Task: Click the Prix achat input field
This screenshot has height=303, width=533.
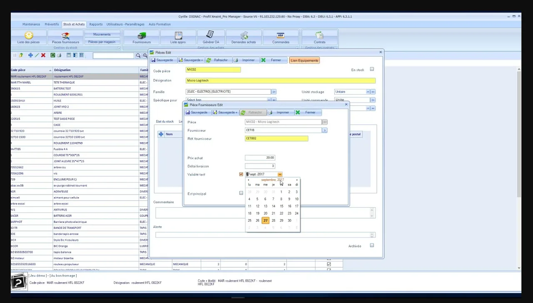Action: pos(260,158)
